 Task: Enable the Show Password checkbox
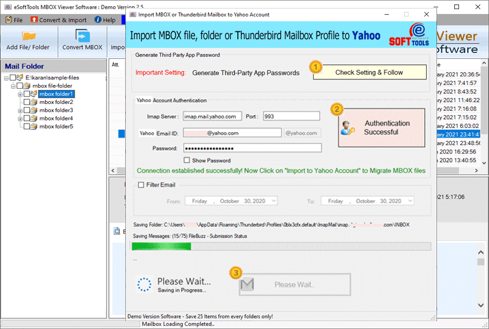(187, 160)
